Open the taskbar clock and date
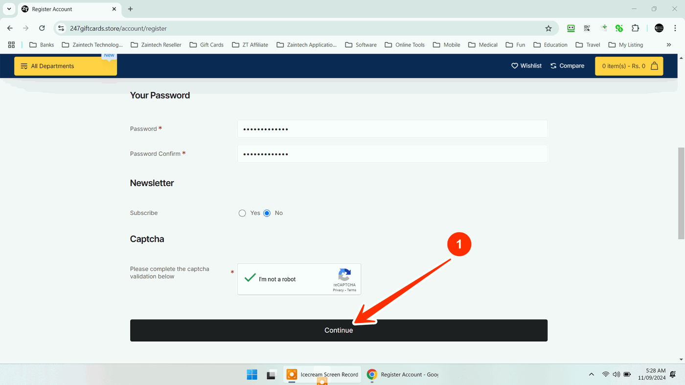Screen dimensions: 685x385 coord(652,374)
